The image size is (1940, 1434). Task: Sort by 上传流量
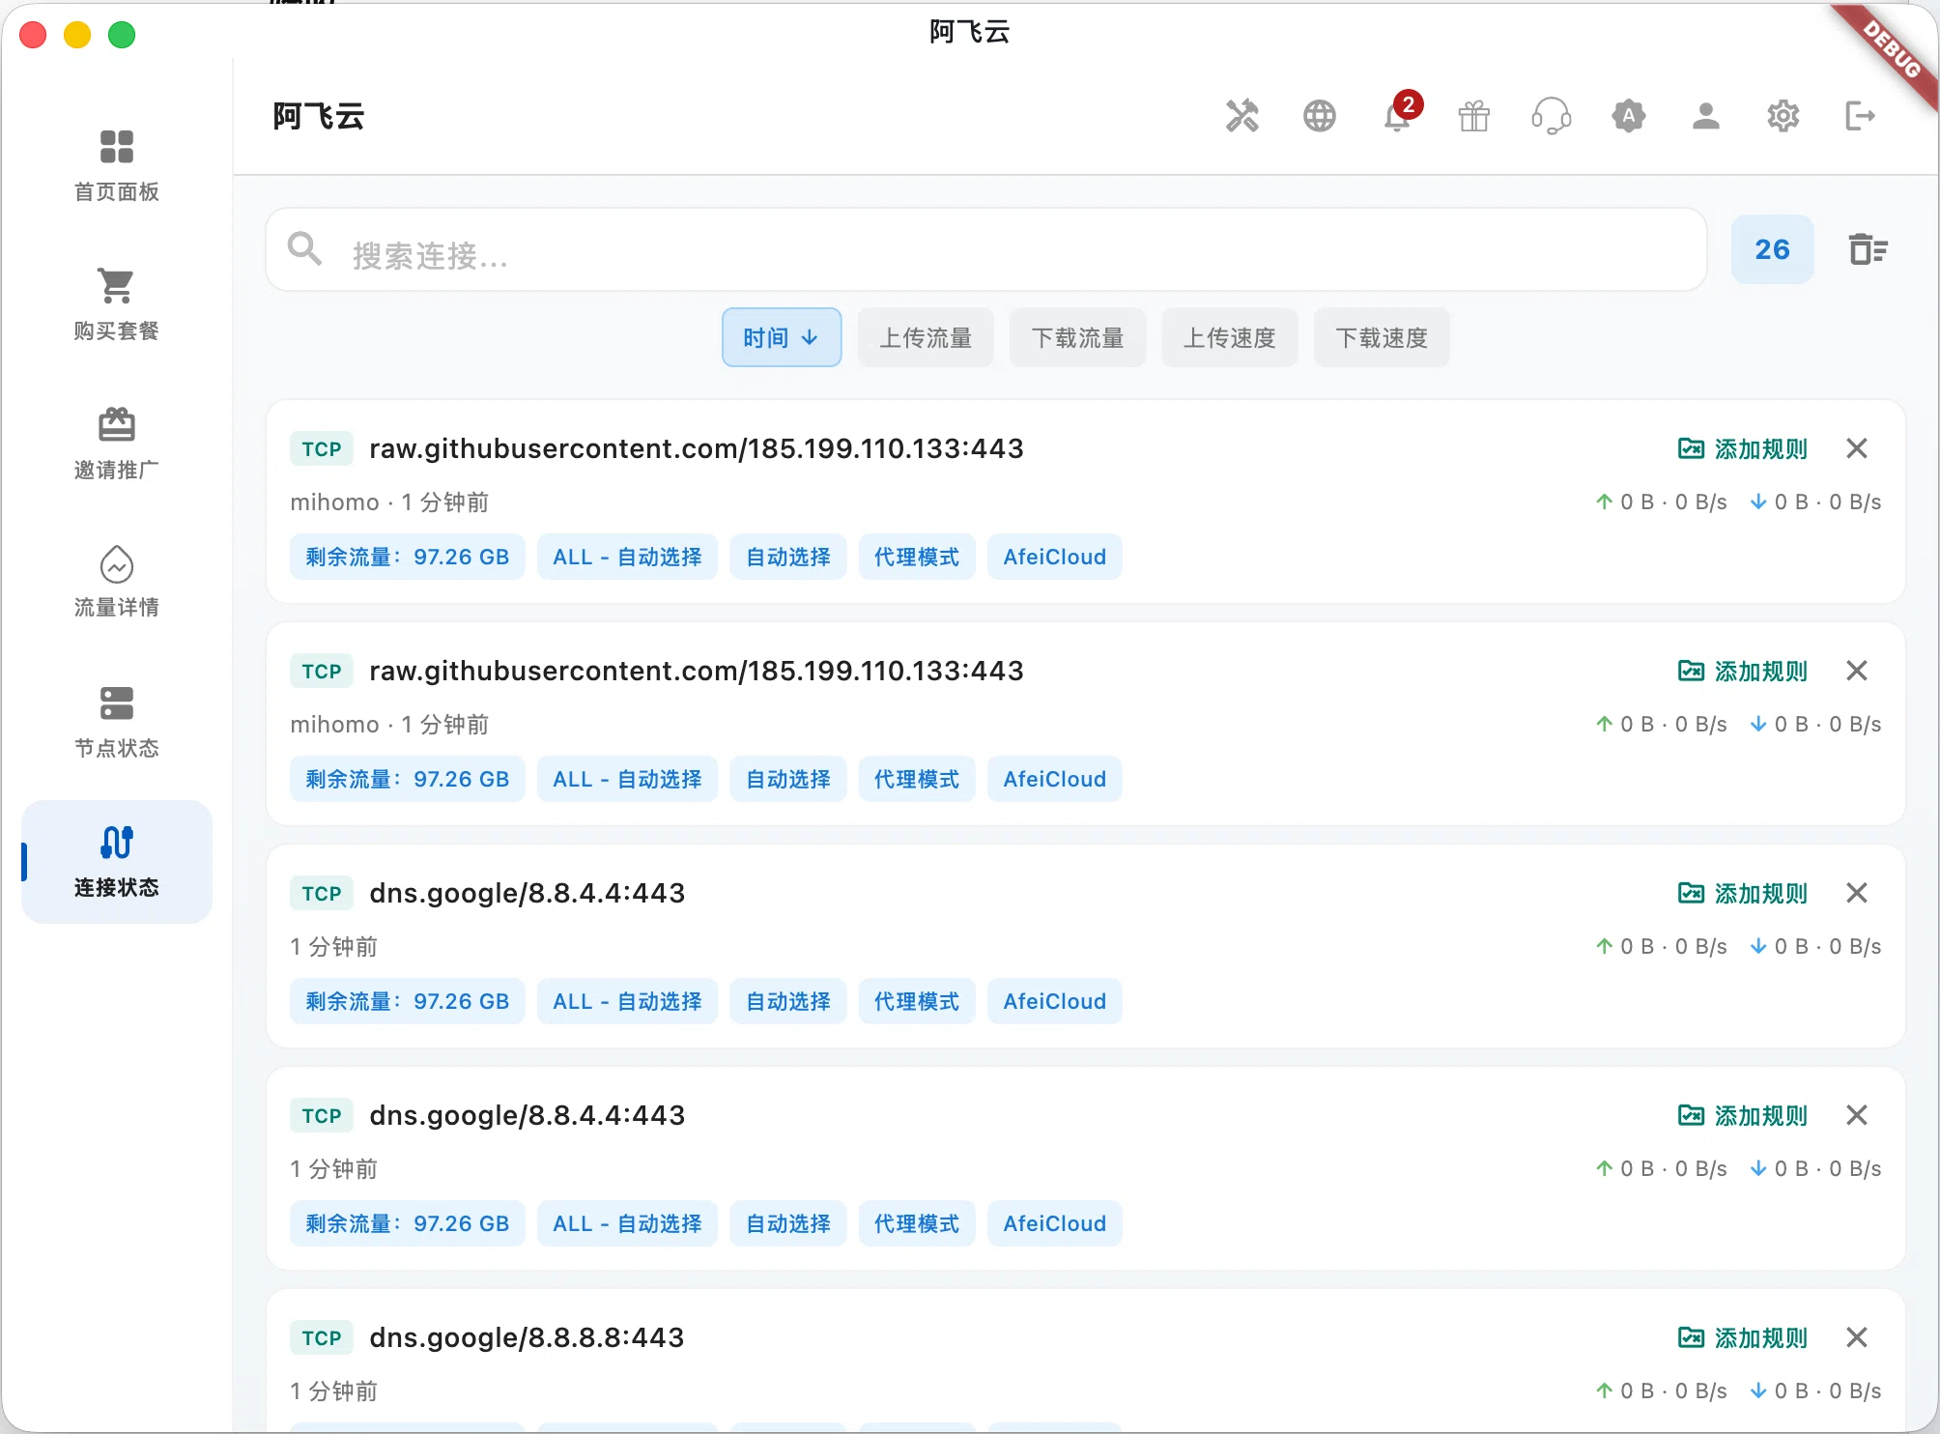(x=926, y=337)
